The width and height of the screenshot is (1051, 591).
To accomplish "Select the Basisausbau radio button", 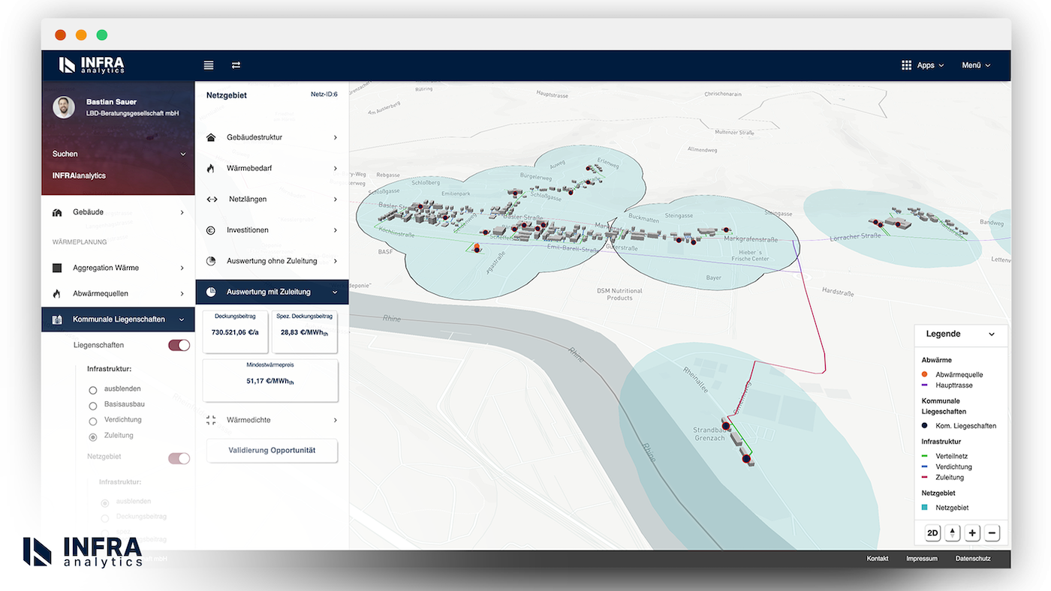I will 93,406.
